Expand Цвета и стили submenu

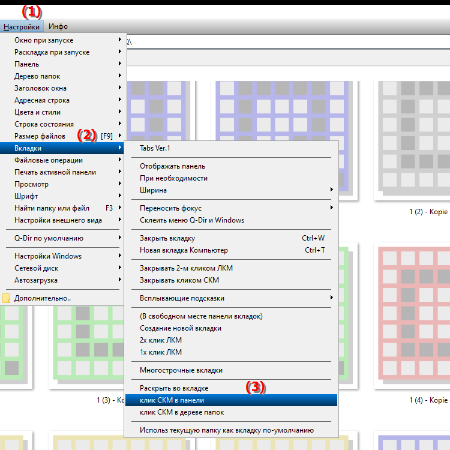[x=62, y=112]
